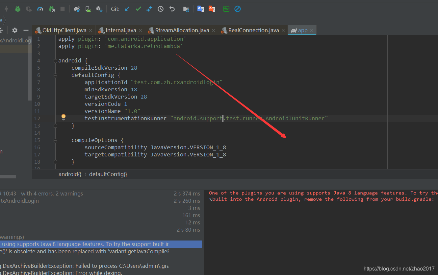Click the Run with Coverage icon
Screen dimensions: 438x275
point(29,9)
